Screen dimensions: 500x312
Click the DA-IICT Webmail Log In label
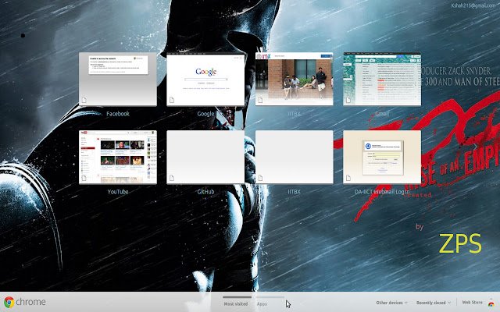(x=382, y=192)
